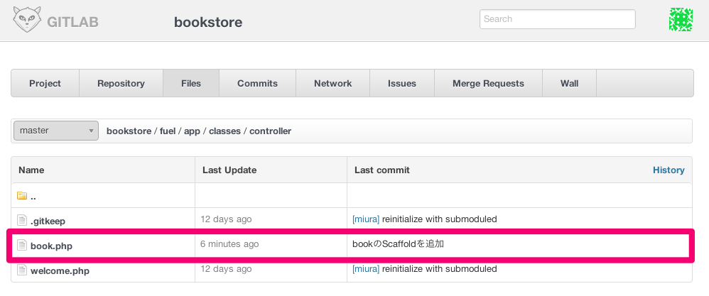This screenshot has width=709, height=296.
Task: Switch to the Project tab
Action: [45, 83]
